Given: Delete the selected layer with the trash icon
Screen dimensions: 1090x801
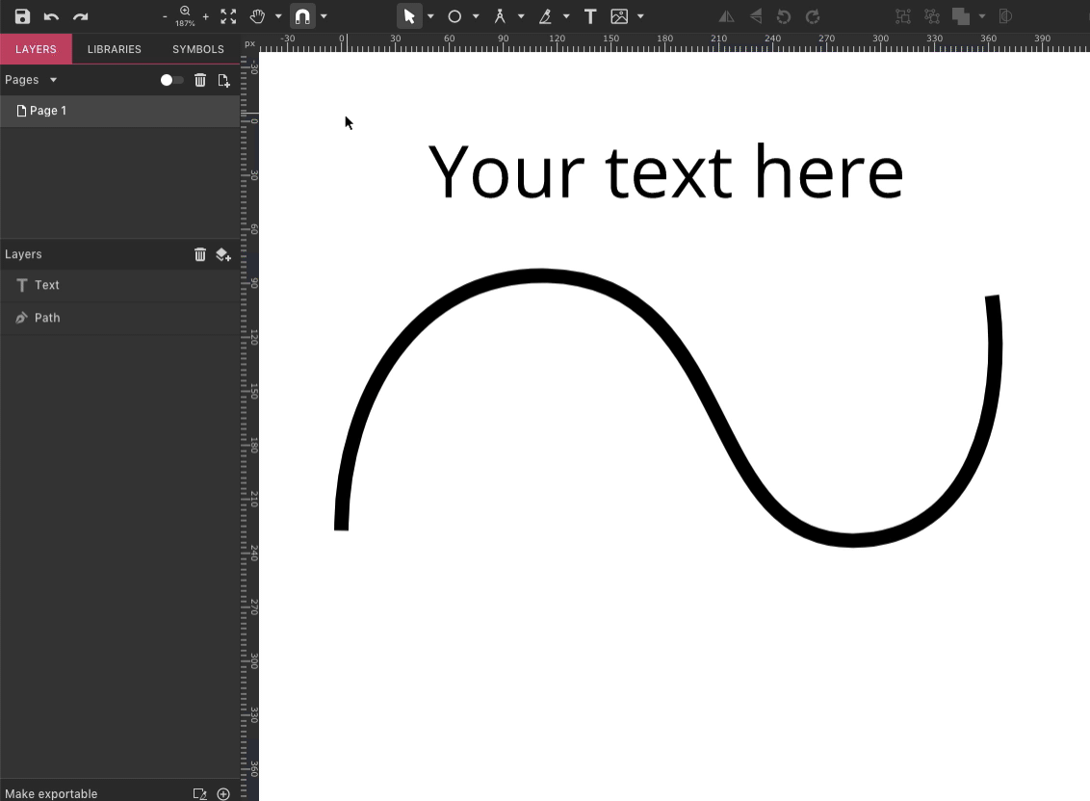Looking at the screenshot, I should (x=200, y=254).
